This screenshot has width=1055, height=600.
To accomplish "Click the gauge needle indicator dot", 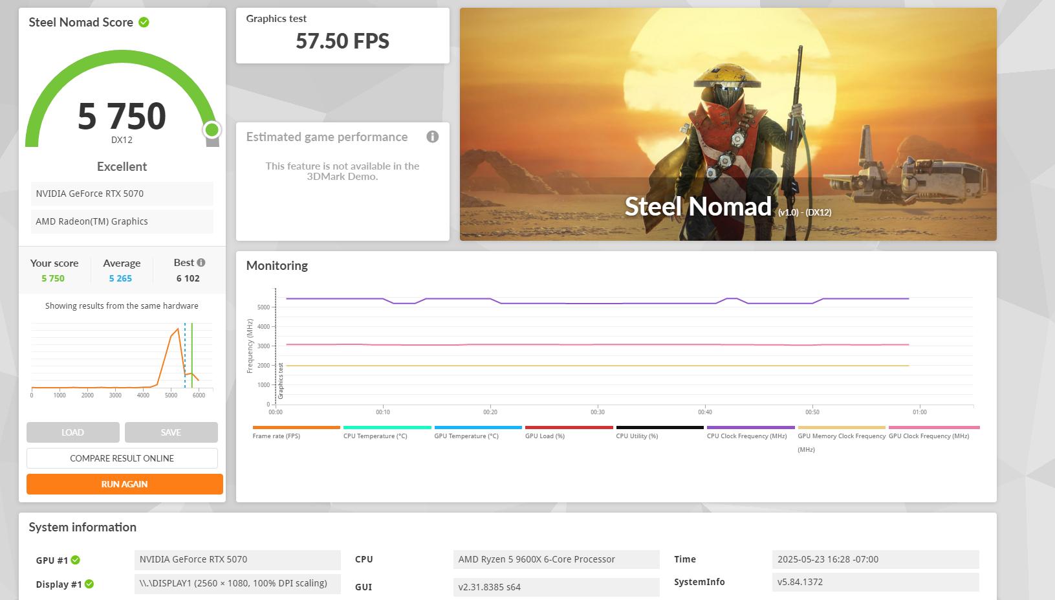I will coord(212,130).
